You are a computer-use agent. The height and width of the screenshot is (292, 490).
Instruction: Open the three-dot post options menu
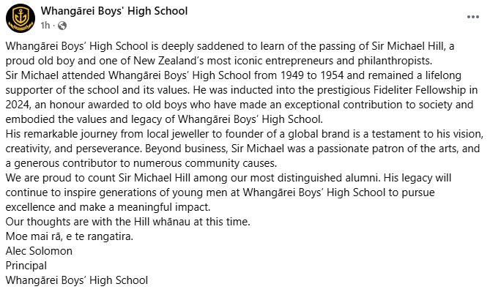pyautogui.click(x=473, y=17)
